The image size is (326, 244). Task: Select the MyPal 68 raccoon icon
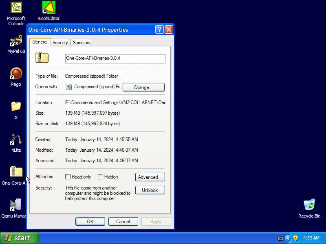point(16,40)
